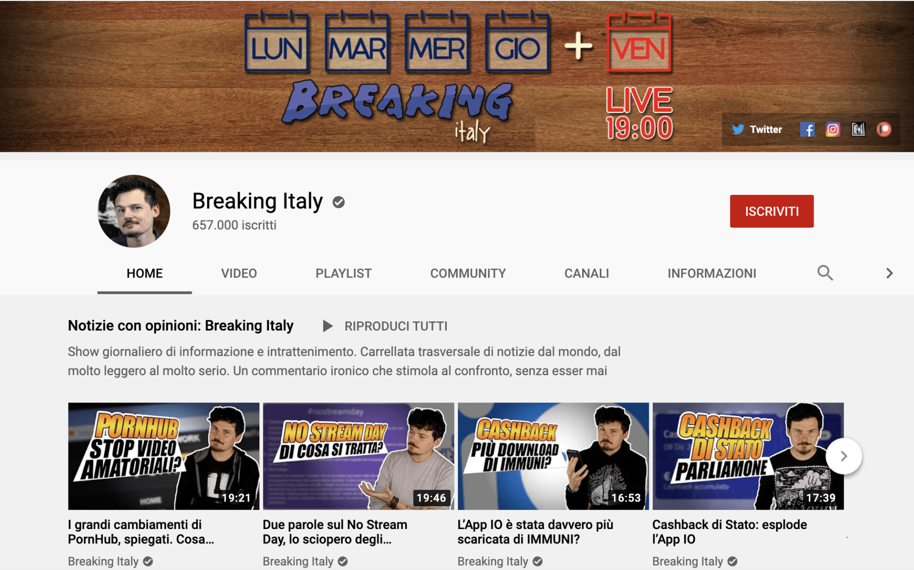Go to the COMMUNITY tab

click(468, 273)
